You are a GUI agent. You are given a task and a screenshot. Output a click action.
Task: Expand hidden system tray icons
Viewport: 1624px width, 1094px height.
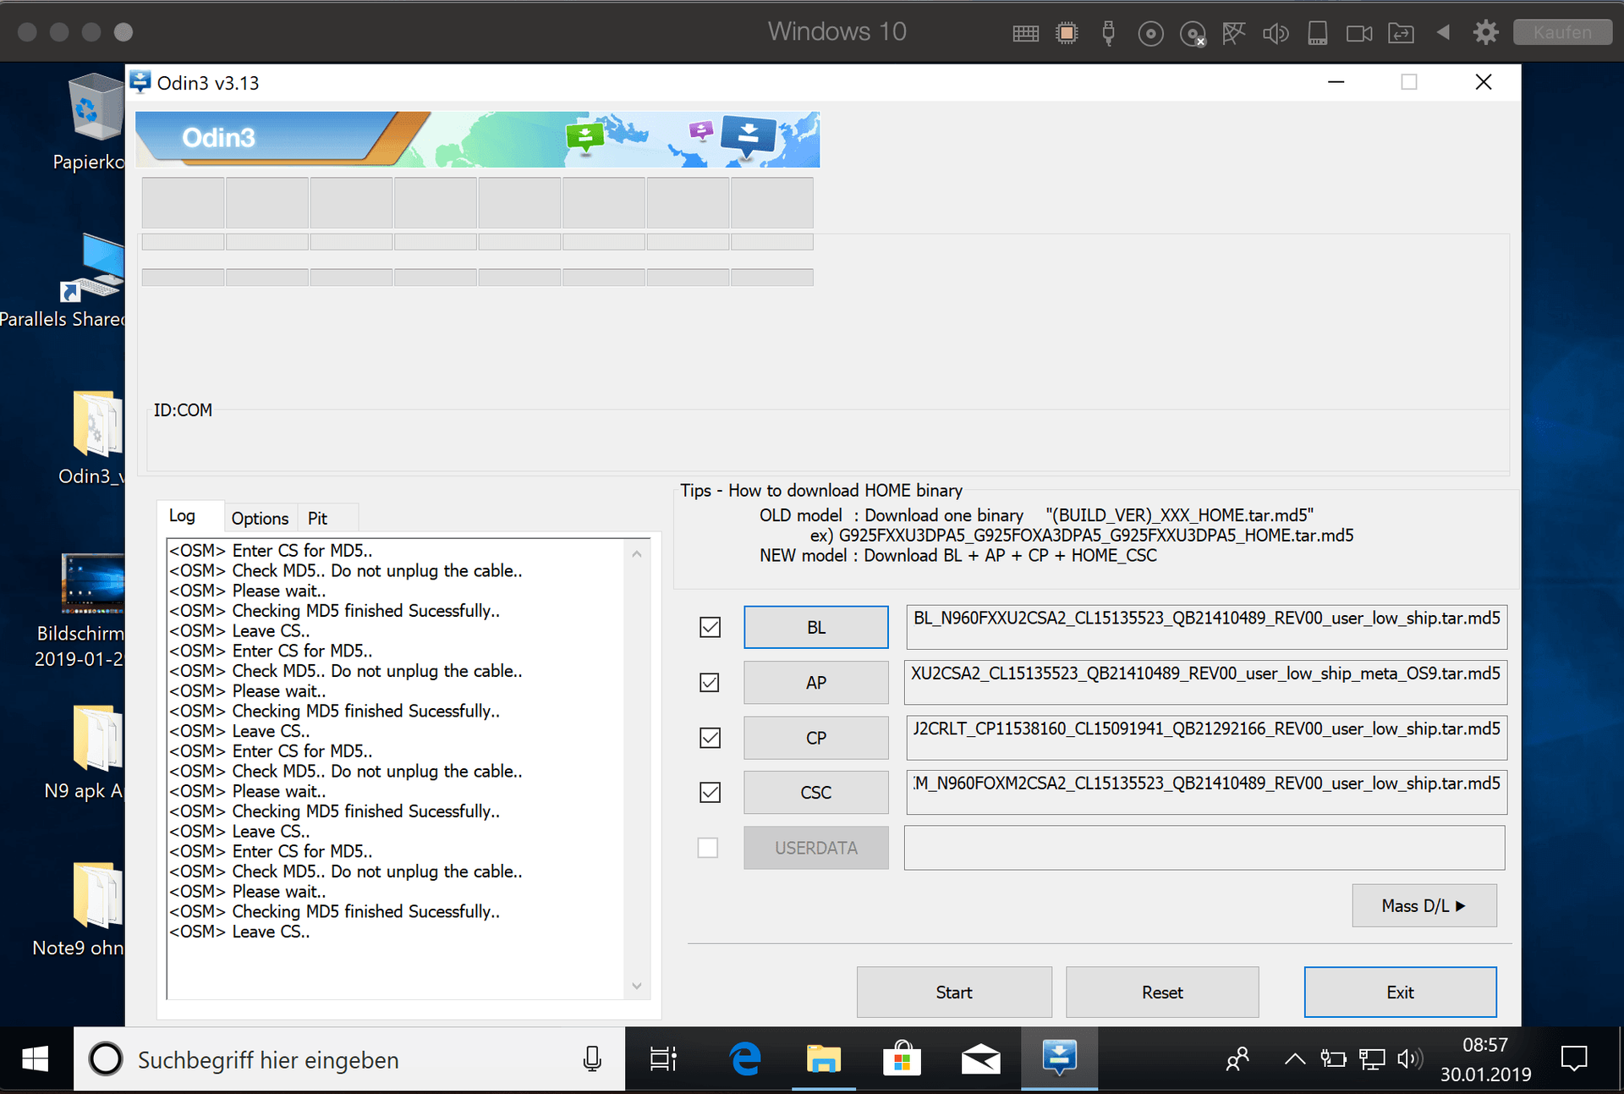[1294, 1058]
